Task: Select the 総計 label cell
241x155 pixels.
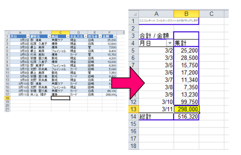Action: (156, 116)
